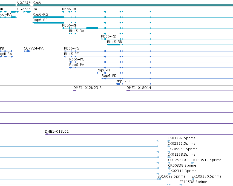Select the SD16092.5prime EST label
Viewport: 233px width, 186px height.
(171, 177)
